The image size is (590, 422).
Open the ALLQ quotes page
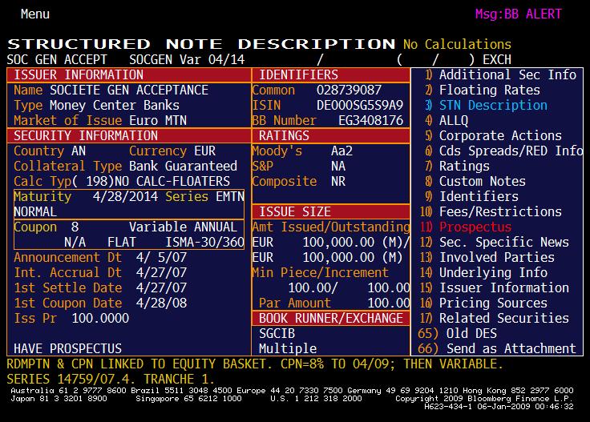(x=447, y=121)
